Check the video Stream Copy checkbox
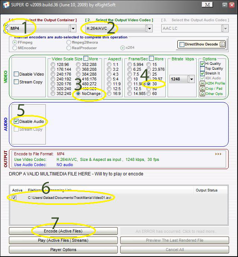Screen dimensions: 238x257 [x=16, y=82]
